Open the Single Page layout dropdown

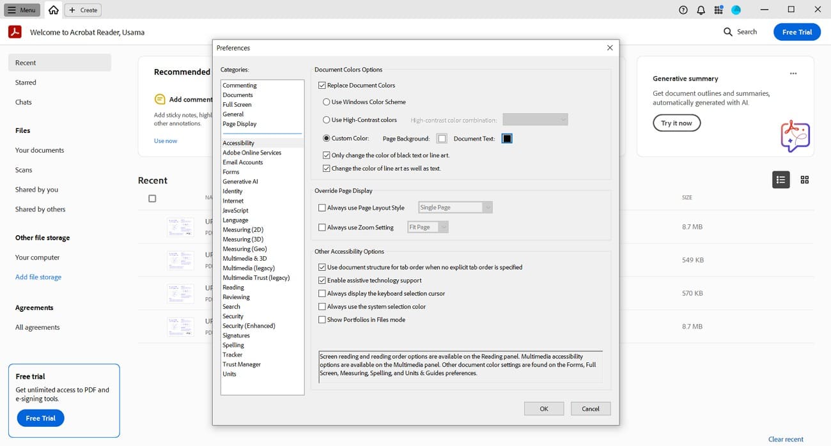(x=455, y=208)
